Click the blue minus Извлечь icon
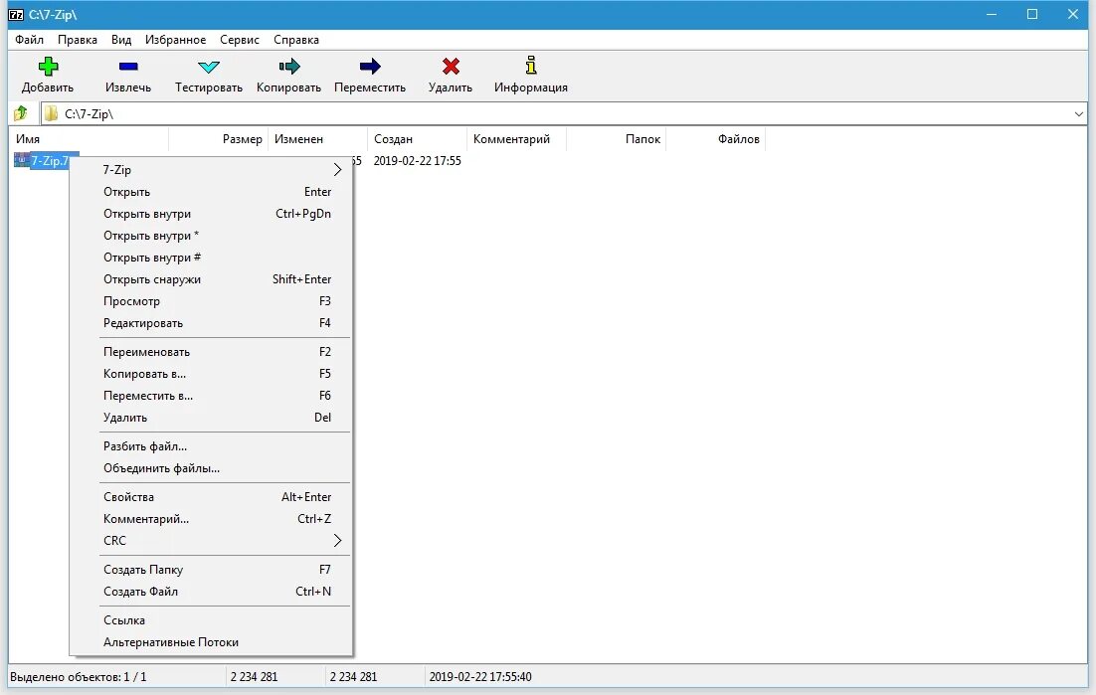The height and width of the screenshot is (695, 1096). tap(128, 67)
